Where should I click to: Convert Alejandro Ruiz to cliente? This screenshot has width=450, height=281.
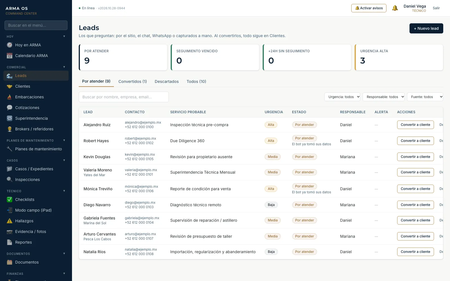(415, 125)
